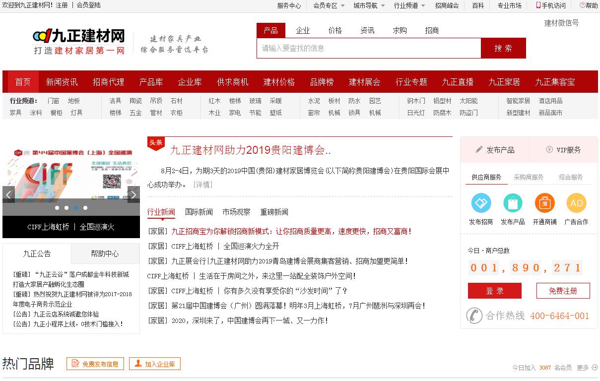The height and width of the screenshot is (381, 600).
Task: Click the search input field
Action: pos(368,48)
